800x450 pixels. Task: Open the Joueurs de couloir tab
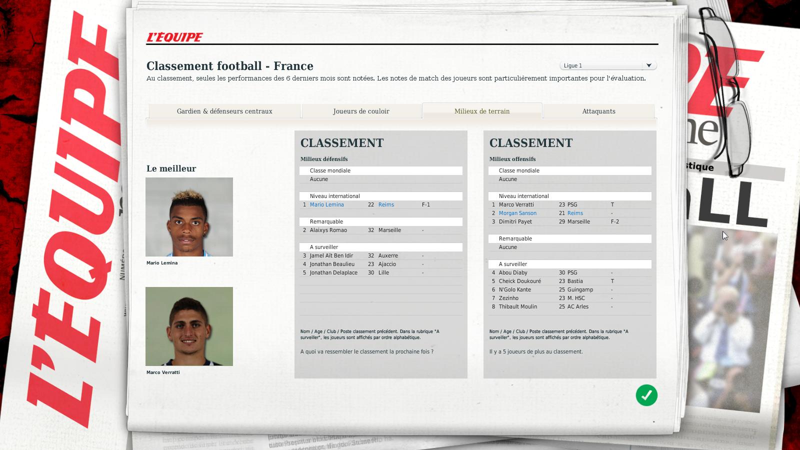point(361,111)
